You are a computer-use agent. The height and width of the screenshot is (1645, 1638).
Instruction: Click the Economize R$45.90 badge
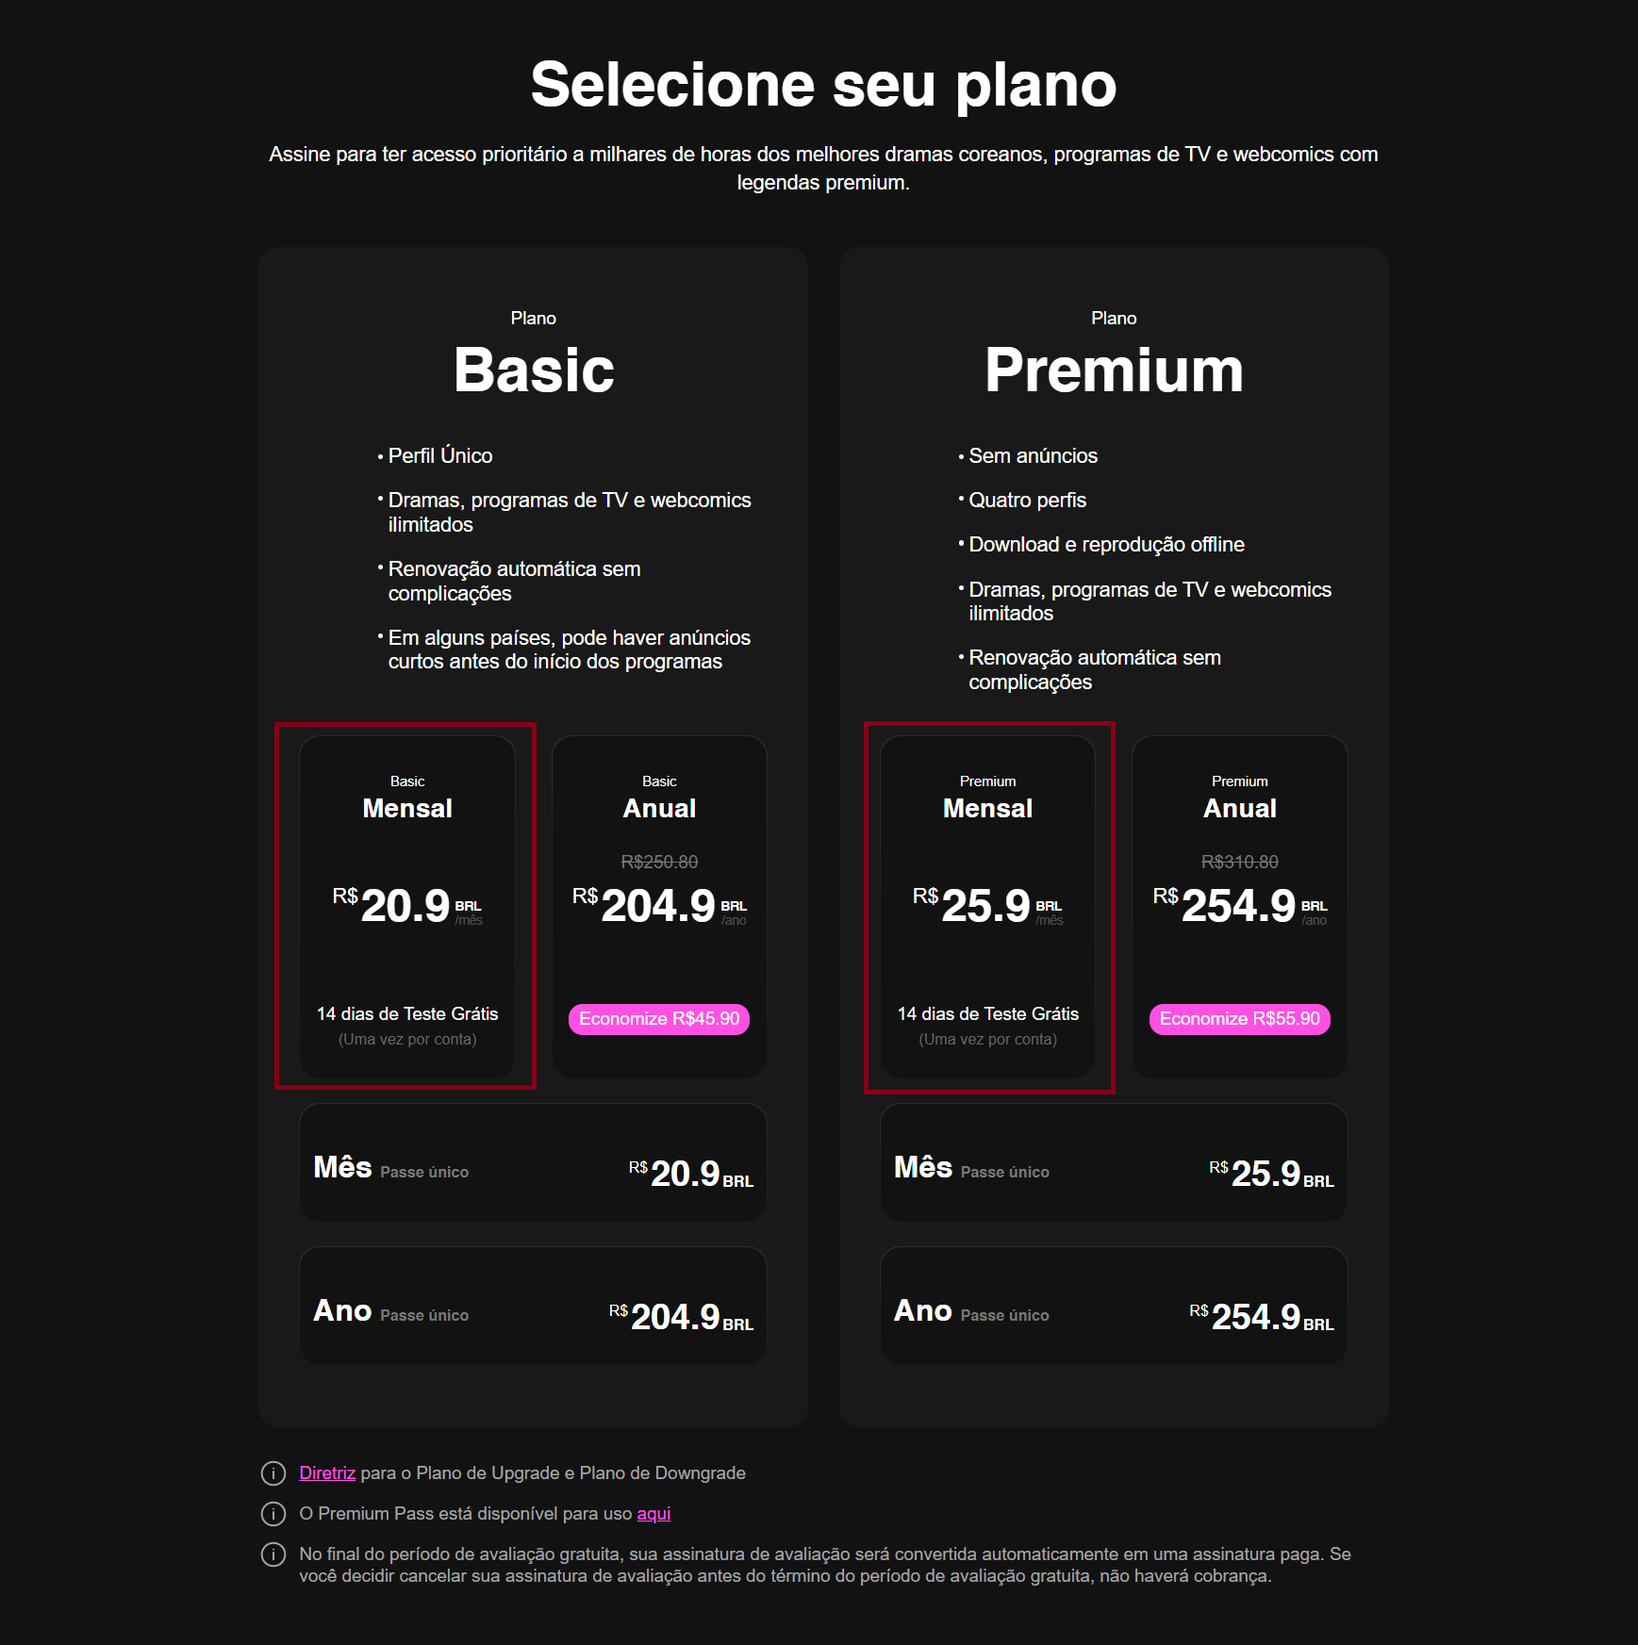(x=659, y=1019)
